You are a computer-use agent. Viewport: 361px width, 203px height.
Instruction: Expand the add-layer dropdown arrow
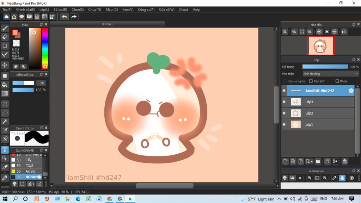click(x=312, y=161)
